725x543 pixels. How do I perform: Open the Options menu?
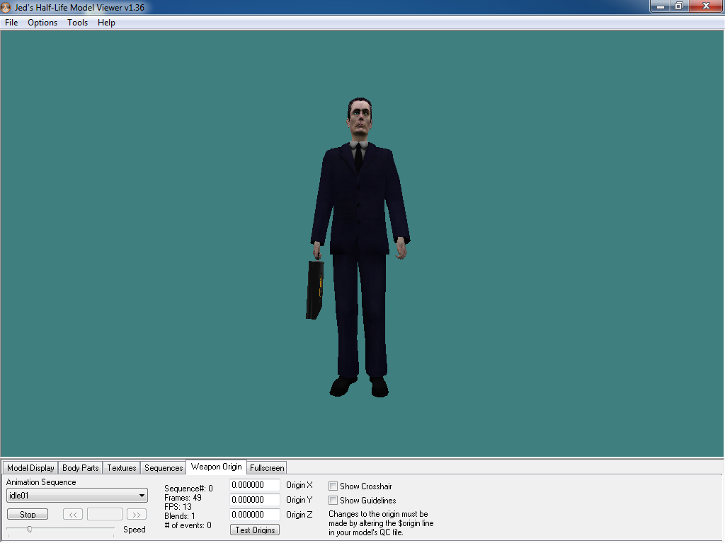[42, 23]
